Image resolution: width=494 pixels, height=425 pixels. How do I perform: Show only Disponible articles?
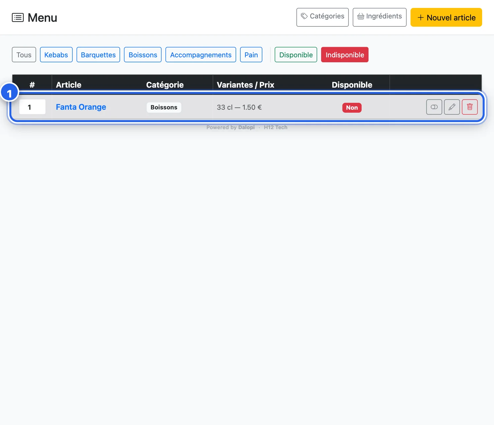point(296,55)
